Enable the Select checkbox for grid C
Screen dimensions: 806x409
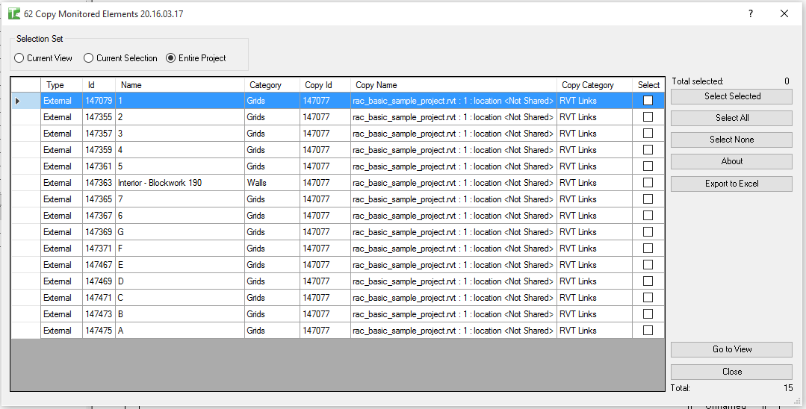point(648,298)
